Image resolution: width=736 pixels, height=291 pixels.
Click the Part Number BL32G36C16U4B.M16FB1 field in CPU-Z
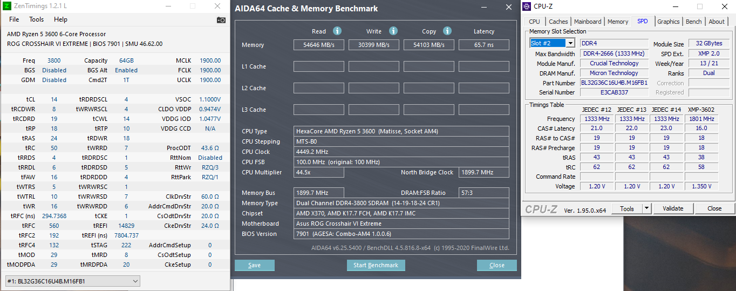point(615,83)
